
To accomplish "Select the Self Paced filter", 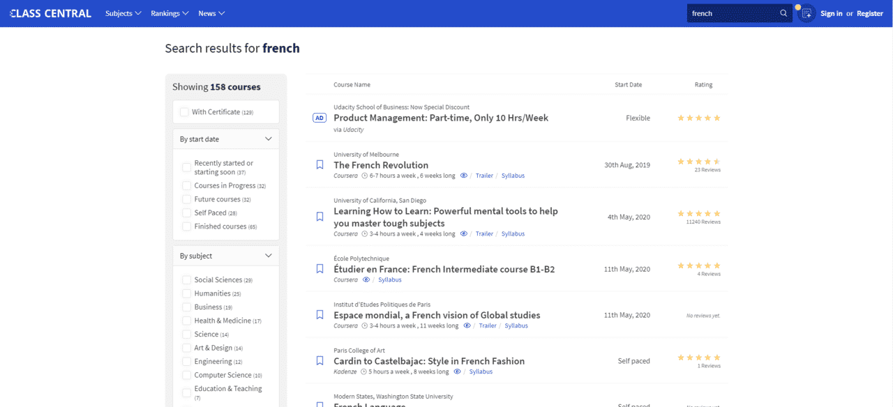I will 186,213.
